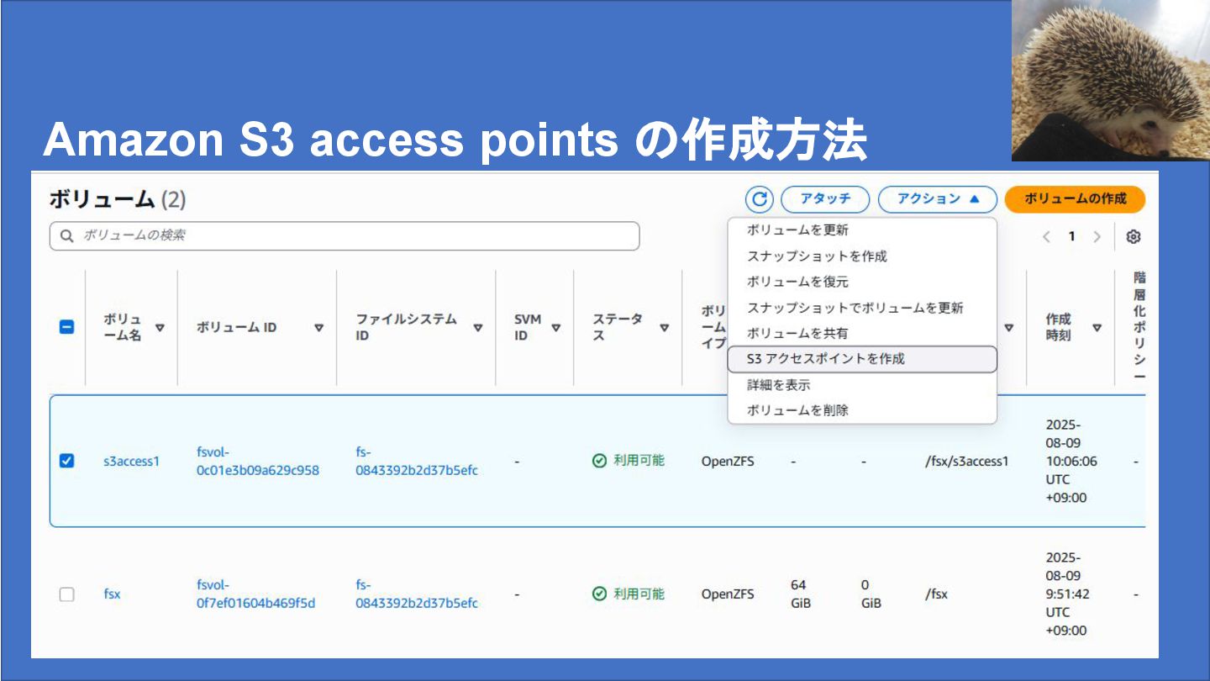The height and width of the screenshot is (681, 1210).
Task: Sort by ボリューム名 column arrow
Action: pyautogui.click(x=160, y=328)
